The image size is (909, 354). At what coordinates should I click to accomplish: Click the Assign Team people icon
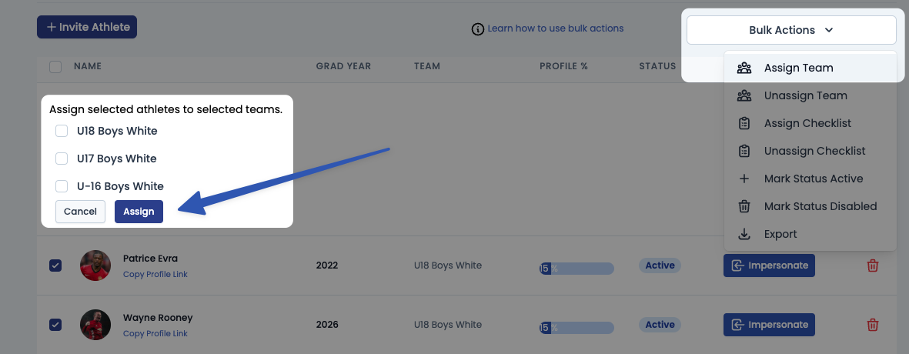point(744,68)
